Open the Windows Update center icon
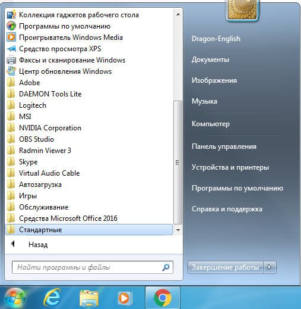 coord(11,71)
